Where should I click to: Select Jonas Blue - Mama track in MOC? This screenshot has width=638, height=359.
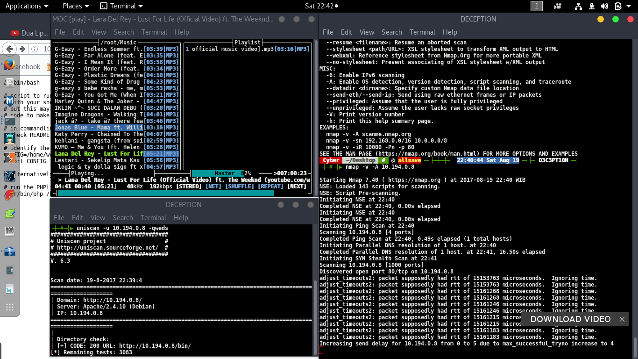click(x=117, y=128)
